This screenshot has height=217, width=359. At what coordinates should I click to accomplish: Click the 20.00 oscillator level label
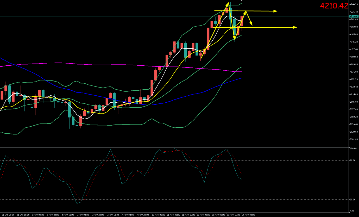tap(353, 200)
